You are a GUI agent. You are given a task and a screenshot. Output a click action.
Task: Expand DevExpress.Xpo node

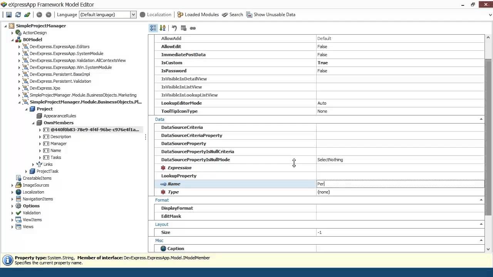19,88
